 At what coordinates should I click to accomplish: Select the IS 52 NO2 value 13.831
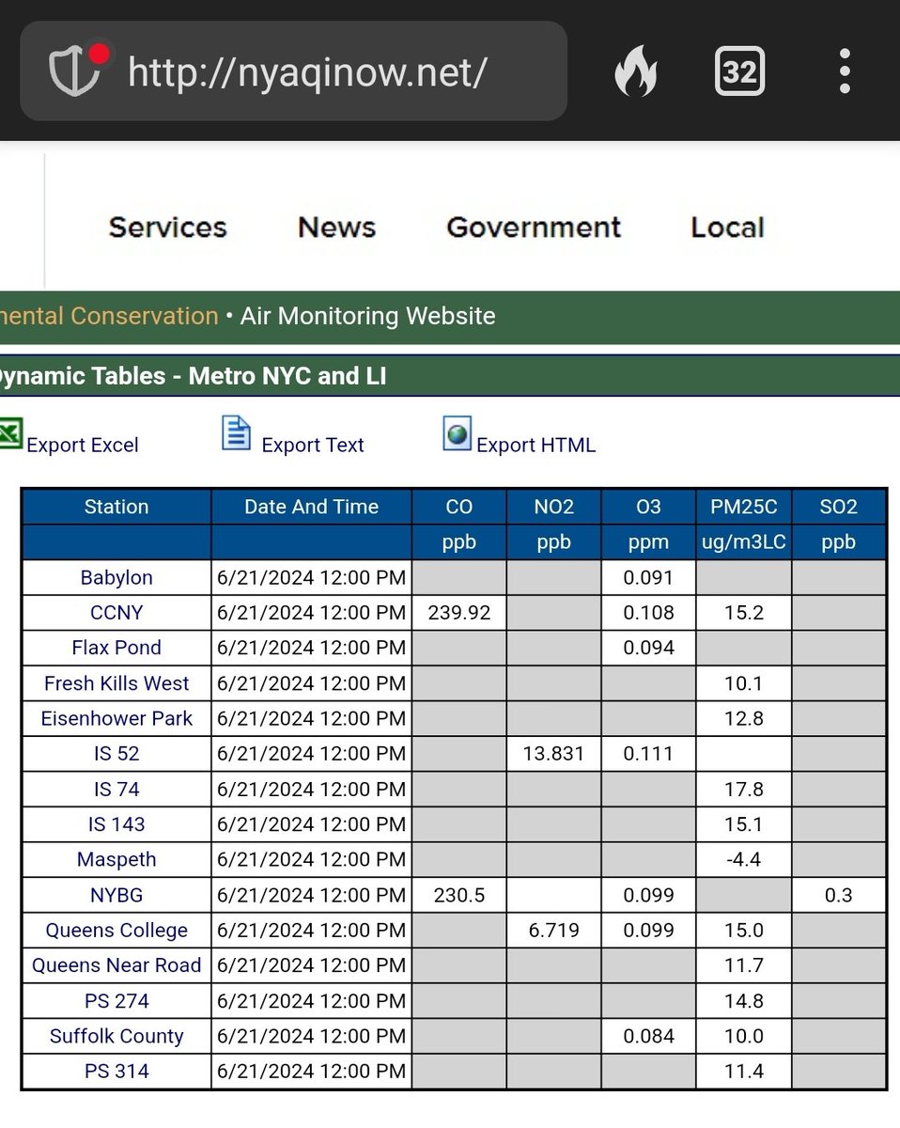(553, 754)
